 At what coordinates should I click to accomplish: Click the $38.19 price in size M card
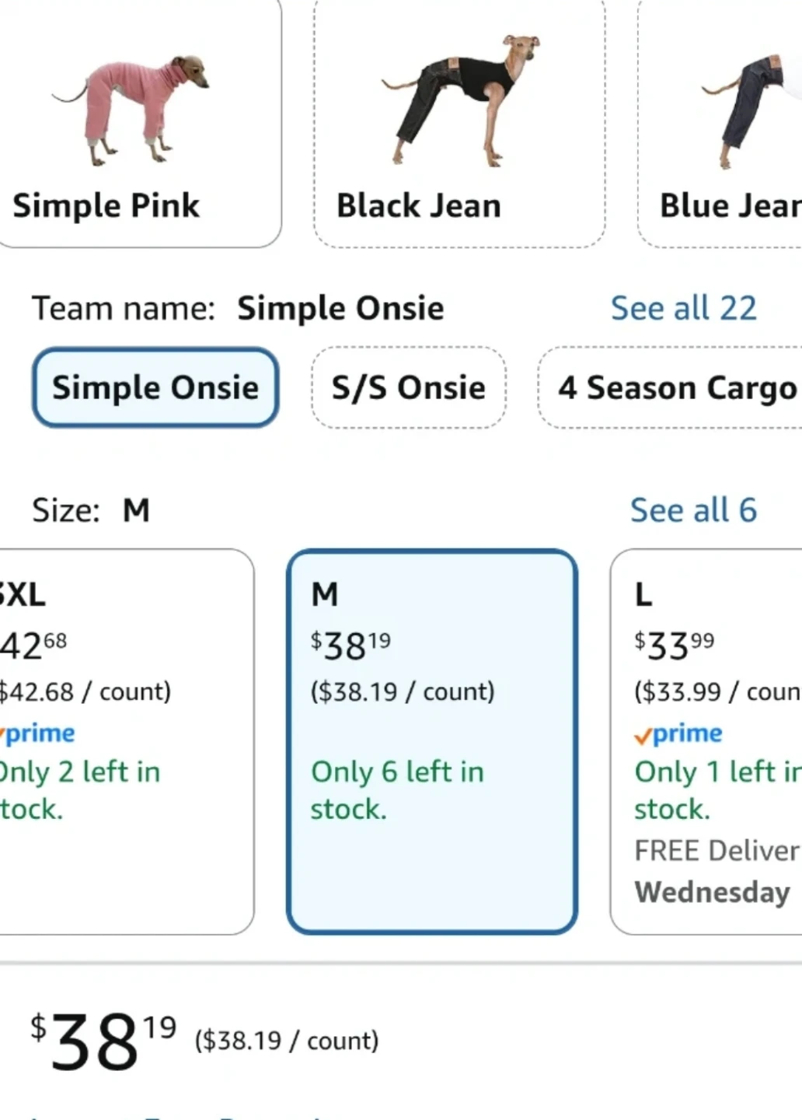point(350,646)
